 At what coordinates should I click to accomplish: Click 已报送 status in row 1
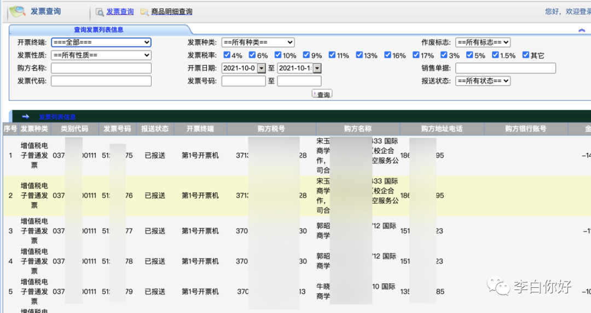(155, 155)
